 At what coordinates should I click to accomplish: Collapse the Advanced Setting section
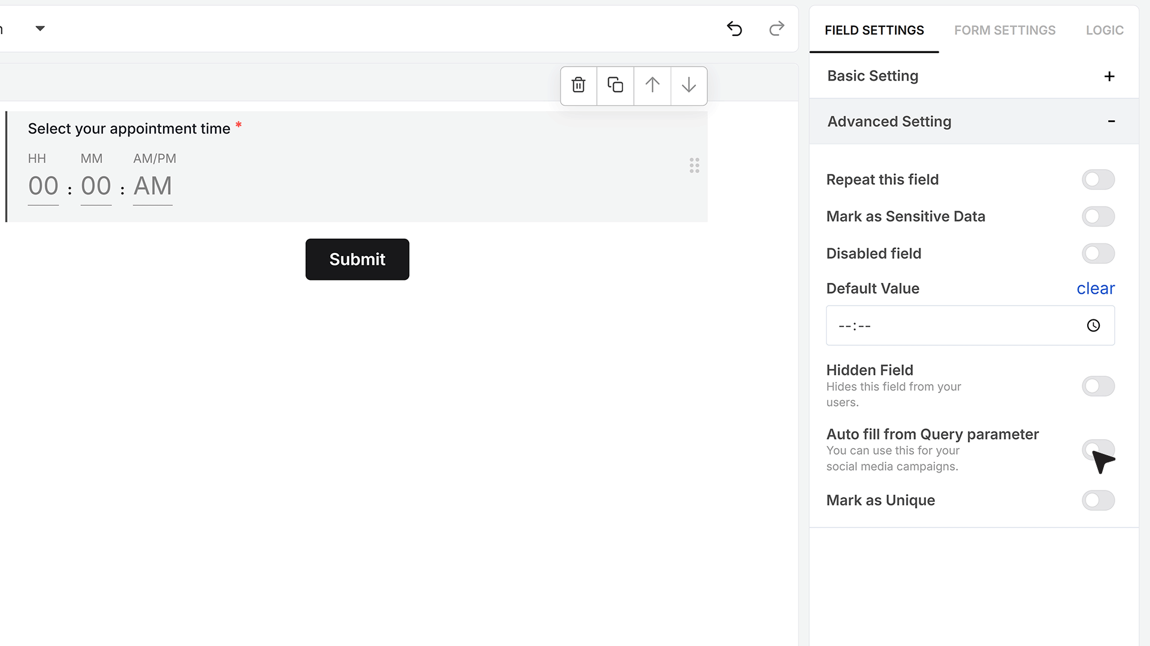pyautogui.click(x=1111, y=121)
